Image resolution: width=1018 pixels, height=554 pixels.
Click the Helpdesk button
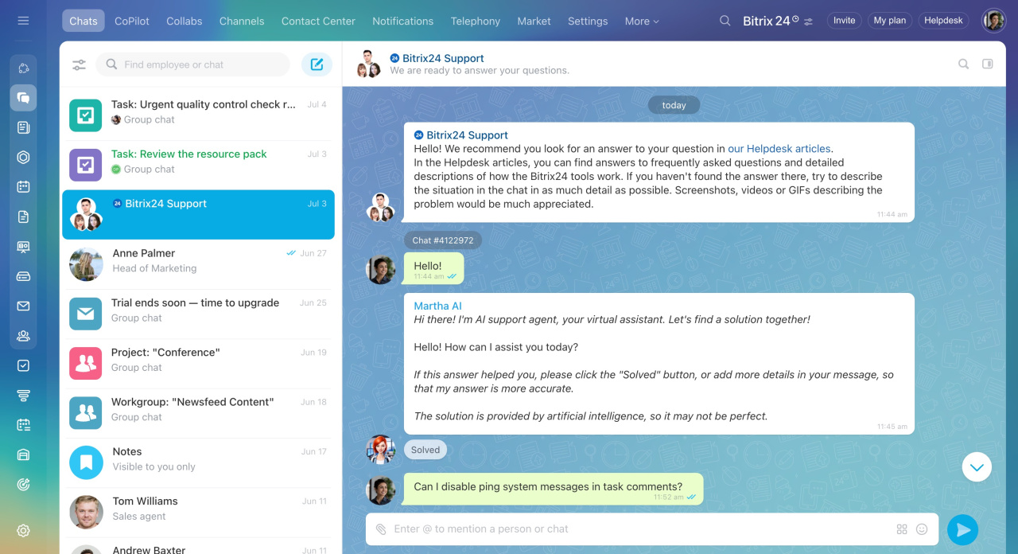point(943,21)
